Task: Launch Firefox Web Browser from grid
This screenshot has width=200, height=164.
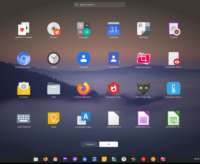Action: [83, 88]
